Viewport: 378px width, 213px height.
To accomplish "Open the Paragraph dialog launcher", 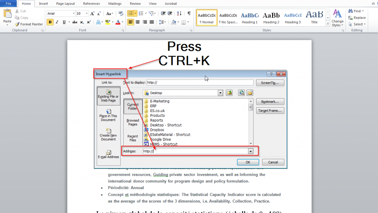I will [x=191, y=30].
